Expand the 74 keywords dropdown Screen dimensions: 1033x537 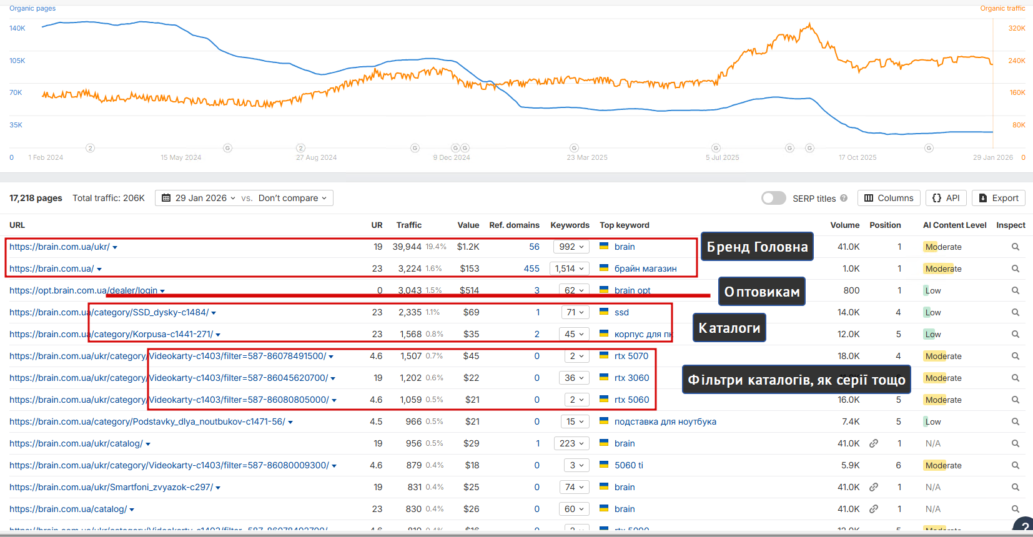(x=574, y=487)
